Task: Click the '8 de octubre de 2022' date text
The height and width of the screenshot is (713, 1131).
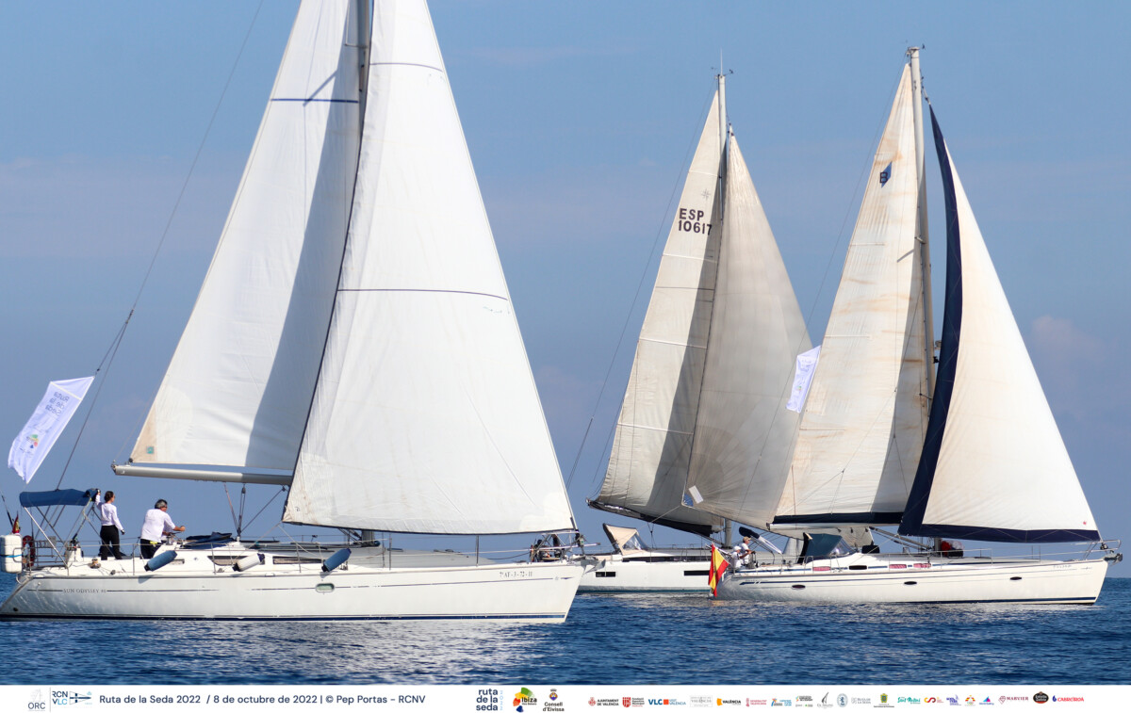Action: tap(265, 699)
